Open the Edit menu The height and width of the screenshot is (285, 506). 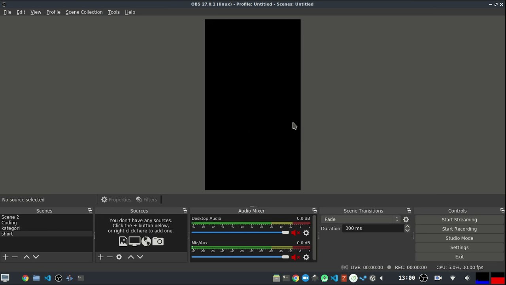click(21, 12)
